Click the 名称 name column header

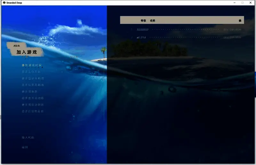click(153, 20)
